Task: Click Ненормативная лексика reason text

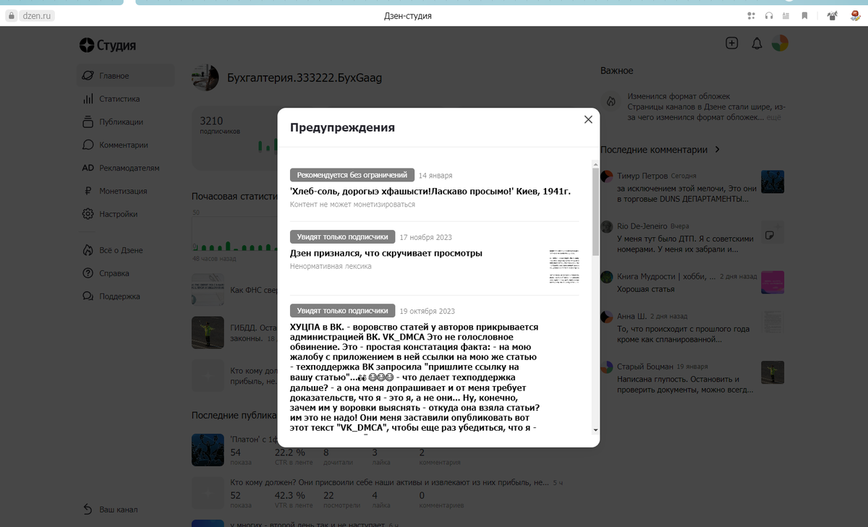Action: pyautogui.click(x=331, y=266)
